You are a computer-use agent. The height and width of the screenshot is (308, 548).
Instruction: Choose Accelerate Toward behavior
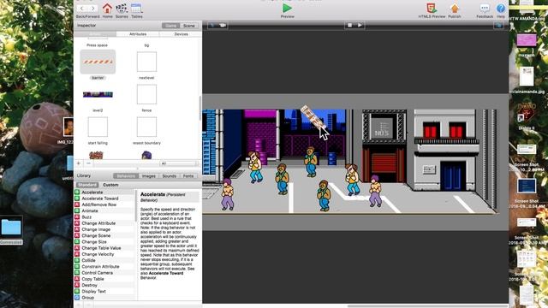click(x=100, y=198)
